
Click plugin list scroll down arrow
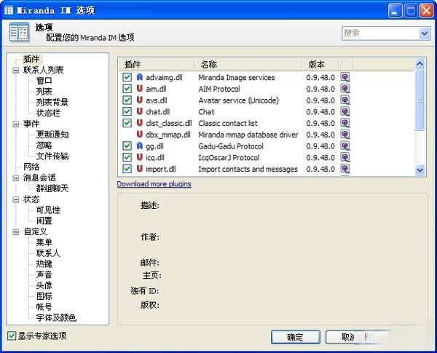click(420, 170)
